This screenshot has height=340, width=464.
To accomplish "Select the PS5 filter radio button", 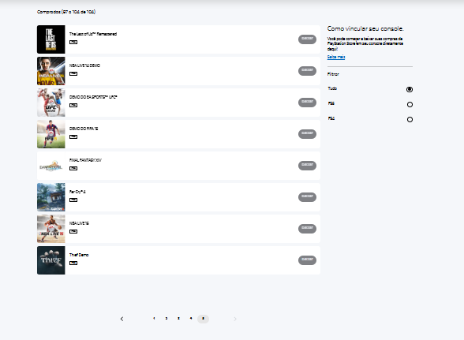I will point(410,104).
